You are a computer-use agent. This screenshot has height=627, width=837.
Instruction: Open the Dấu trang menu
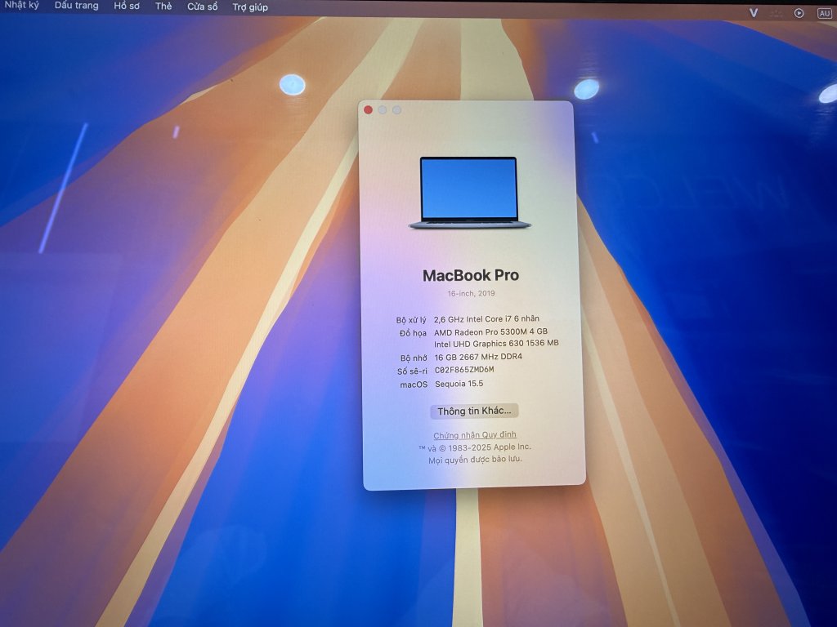point(76,6)
